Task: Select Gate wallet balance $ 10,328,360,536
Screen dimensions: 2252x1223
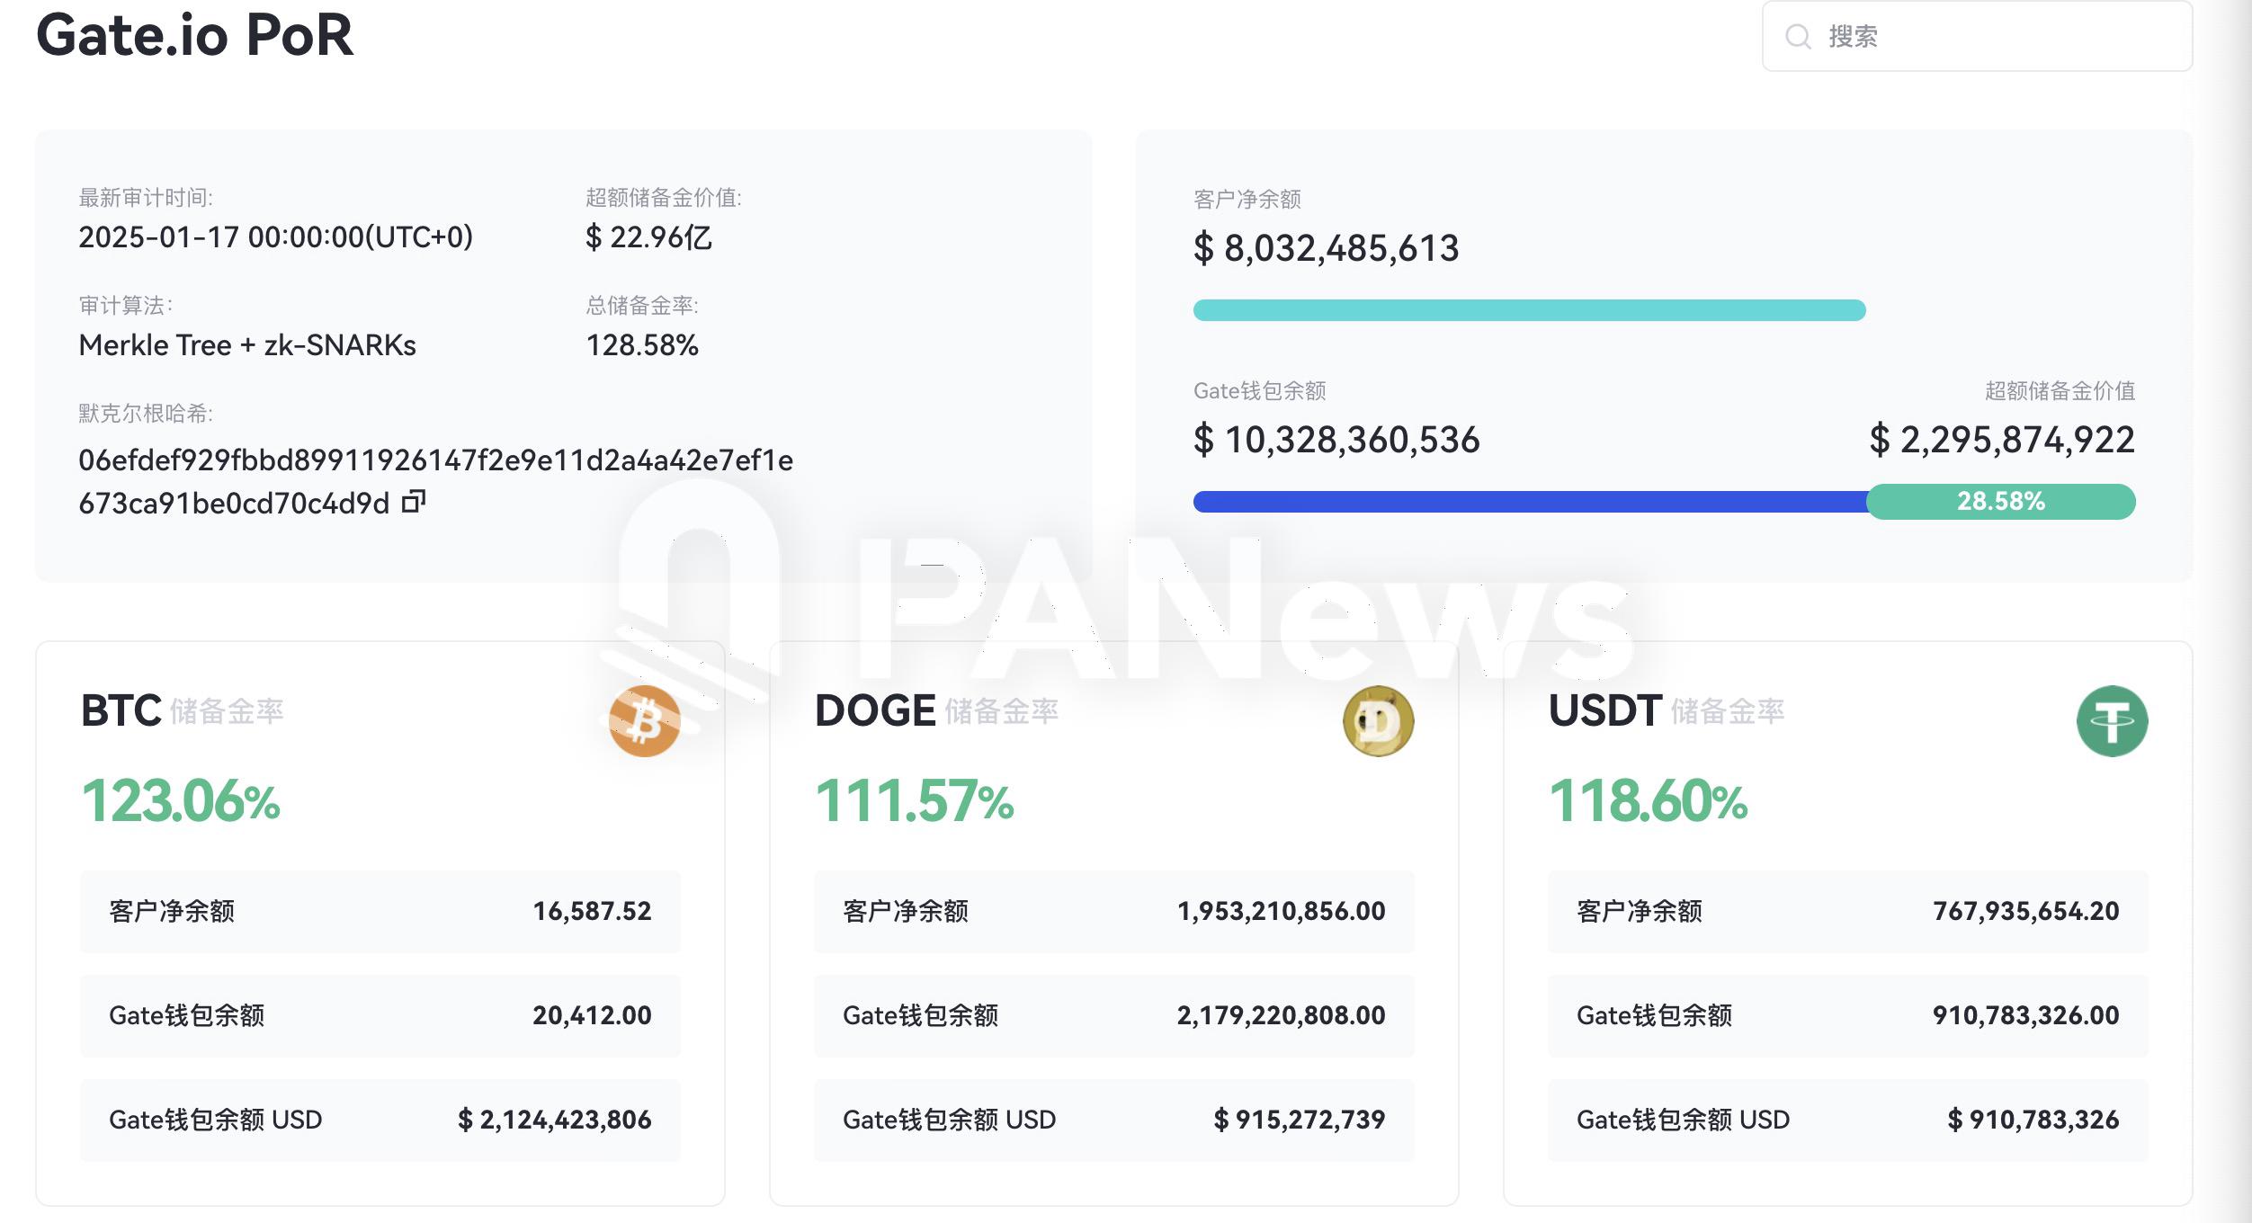Action: tap(1336, 440)
